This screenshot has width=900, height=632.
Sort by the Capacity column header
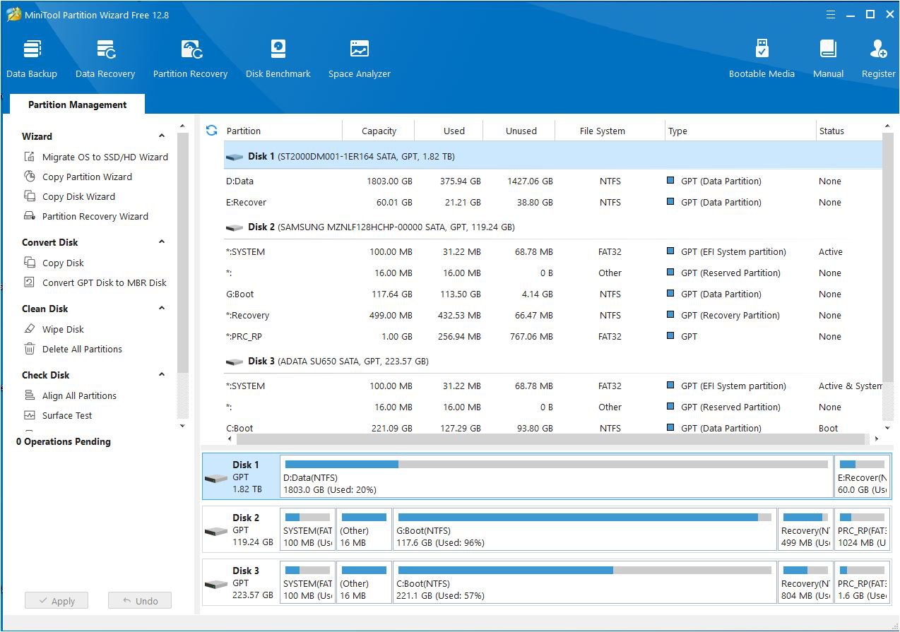(379, 131)
